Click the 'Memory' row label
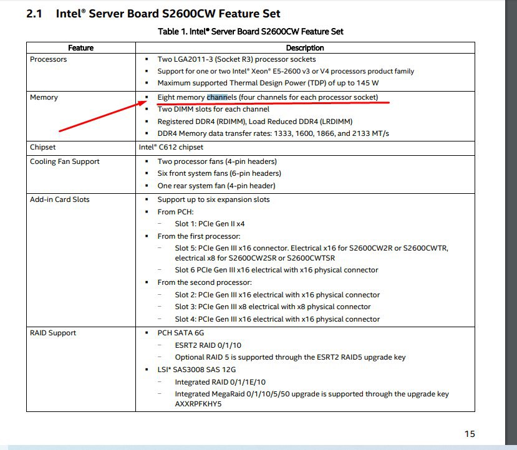 44,97
